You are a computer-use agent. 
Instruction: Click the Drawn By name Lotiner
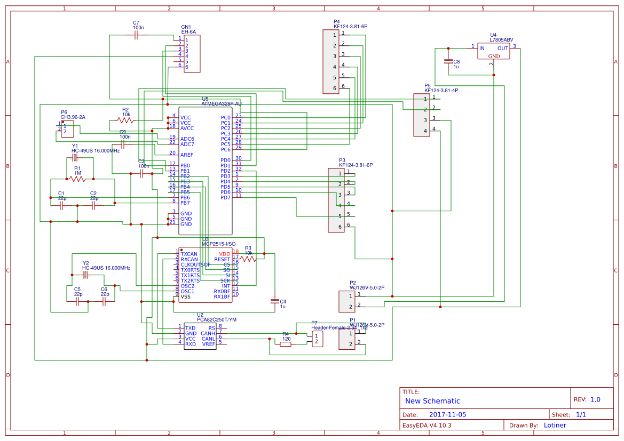(555, 426)
